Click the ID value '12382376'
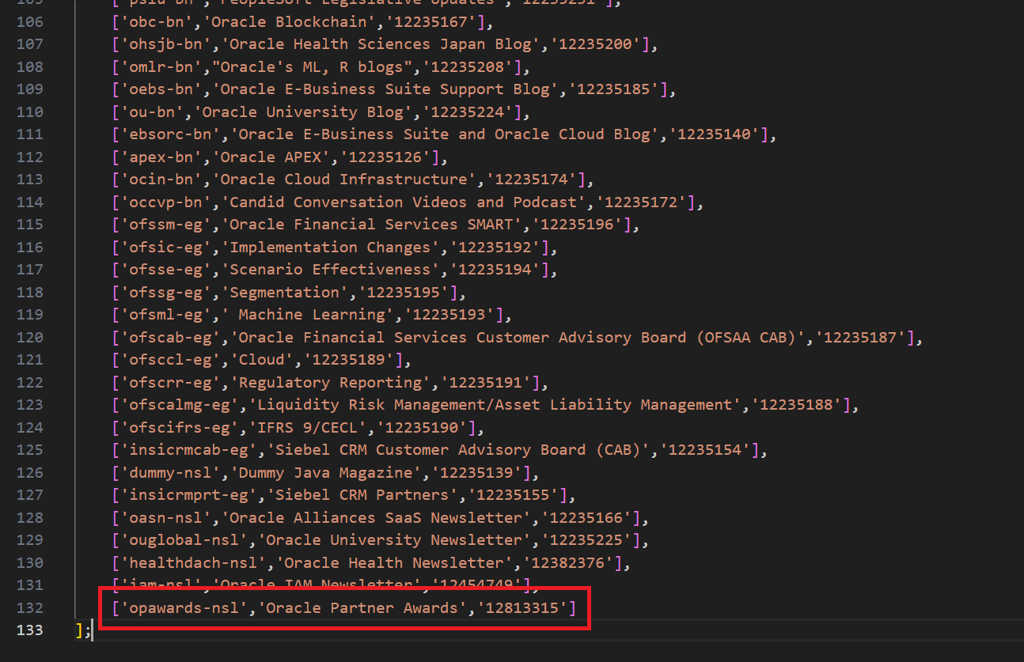The image size is (1024, 662). 569,563
